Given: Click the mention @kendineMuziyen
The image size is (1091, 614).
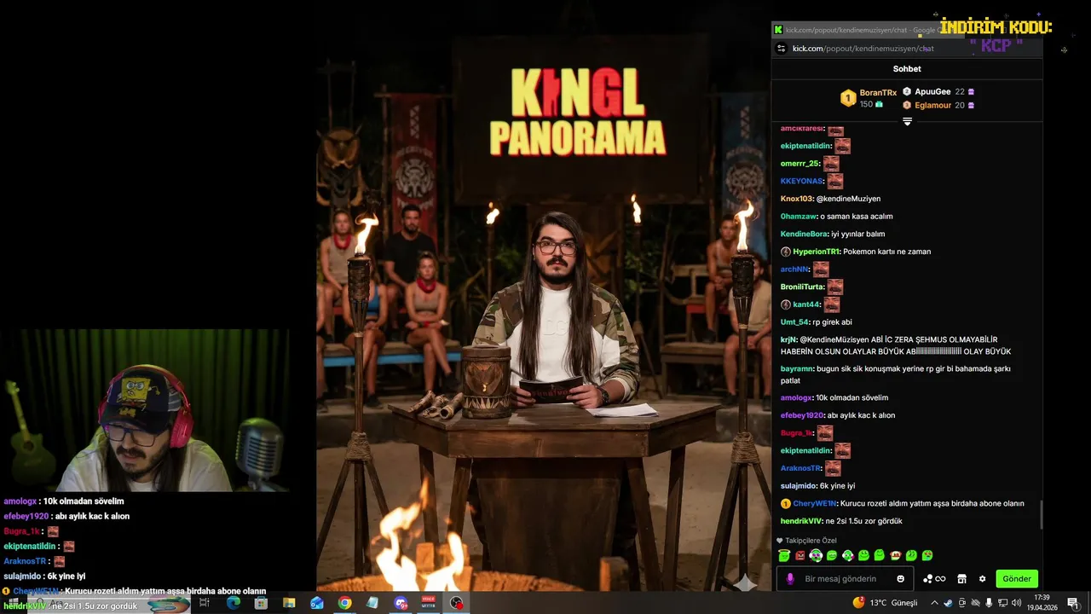Looking at the screenshot, I should coord(848,199).
